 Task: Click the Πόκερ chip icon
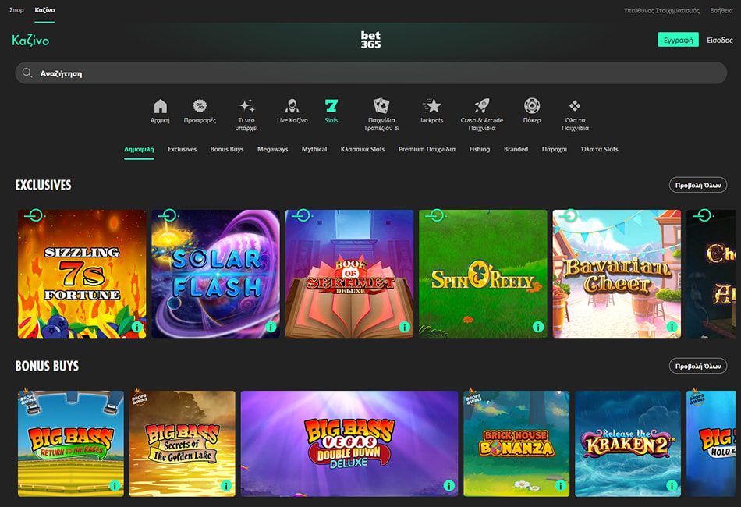point(532,107)
